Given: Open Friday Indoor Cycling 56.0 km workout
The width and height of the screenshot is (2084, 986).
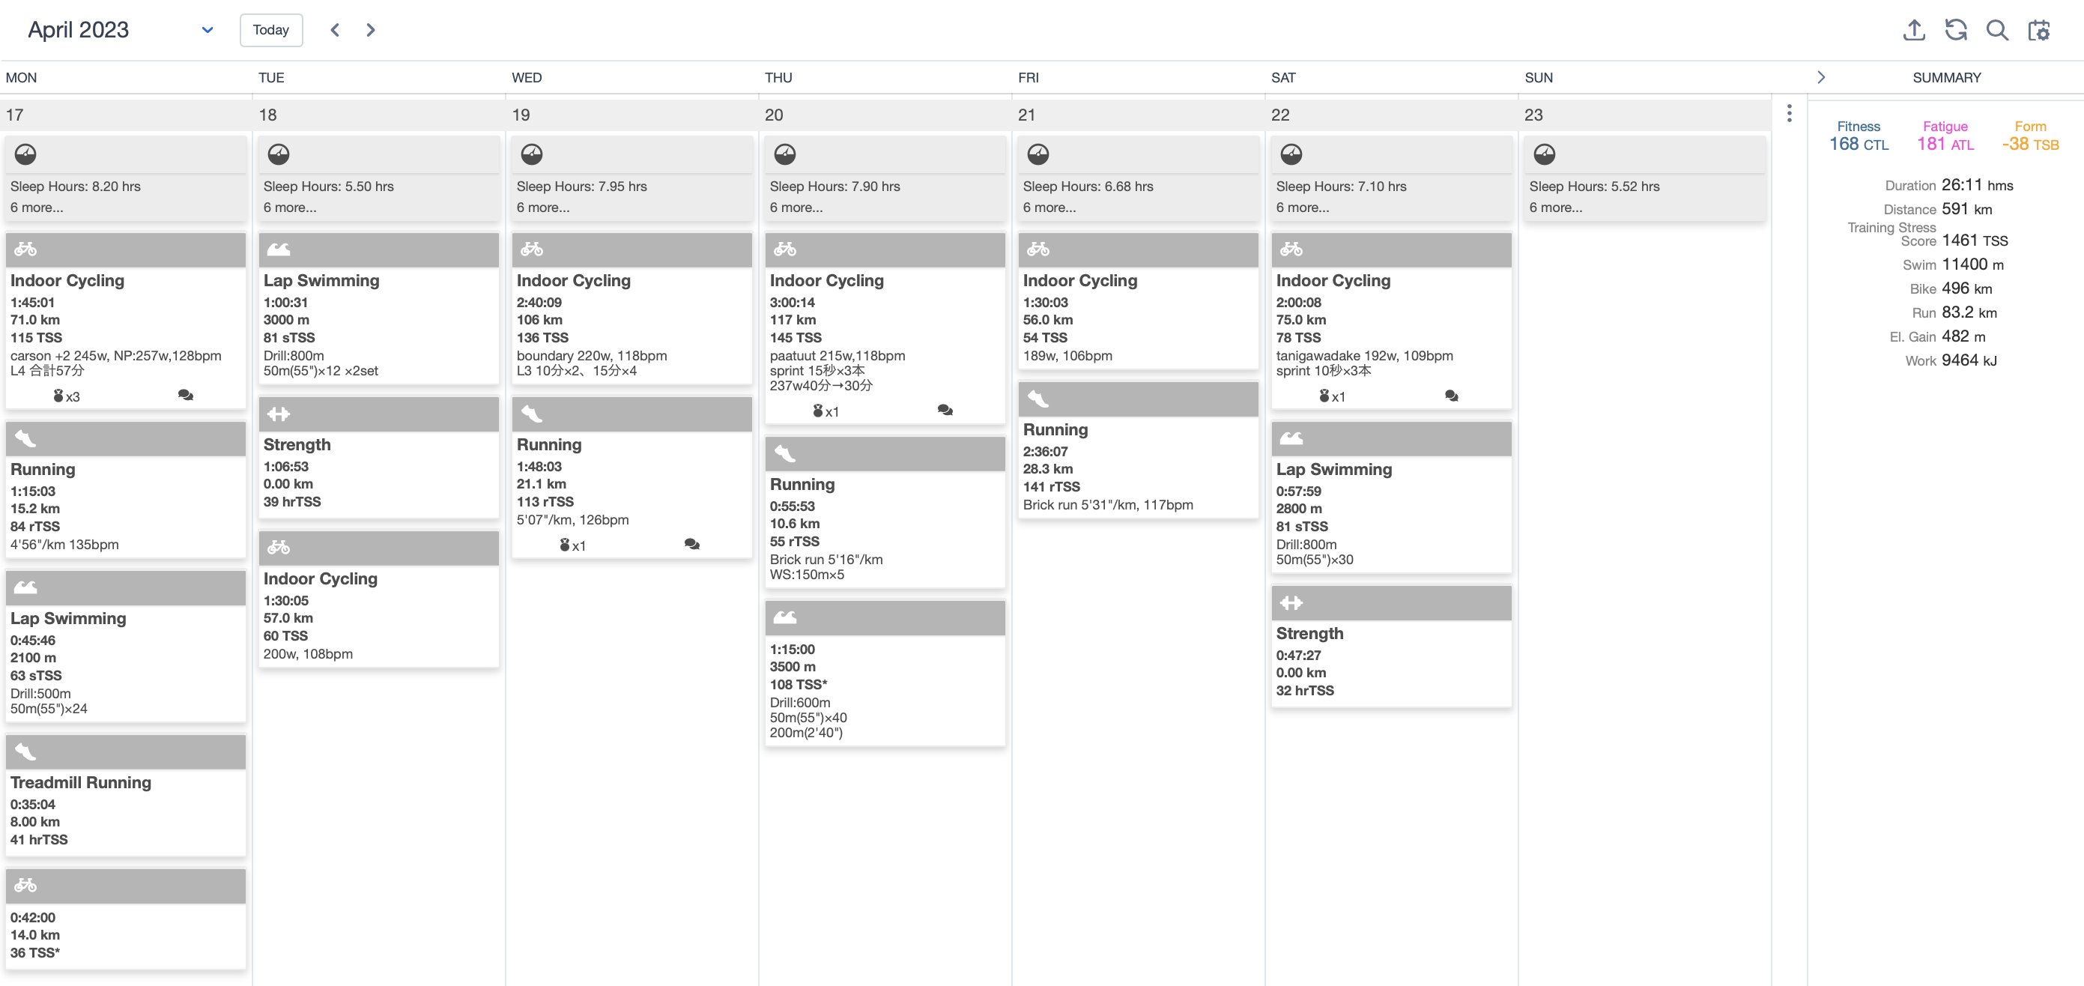Looking at the screenshot, I should pyautogui.click(x=1139, y=300).
